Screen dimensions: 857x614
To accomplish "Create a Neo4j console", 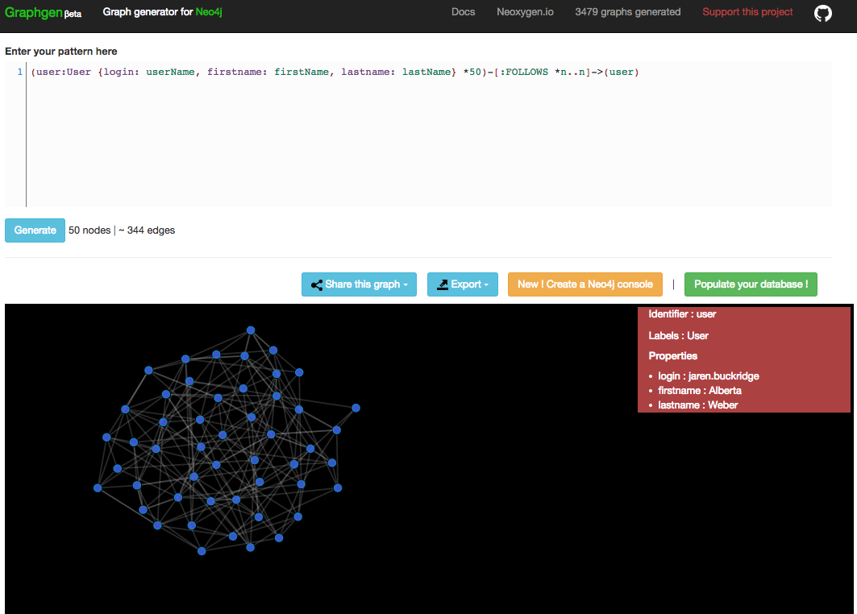I will click(585, 284).
